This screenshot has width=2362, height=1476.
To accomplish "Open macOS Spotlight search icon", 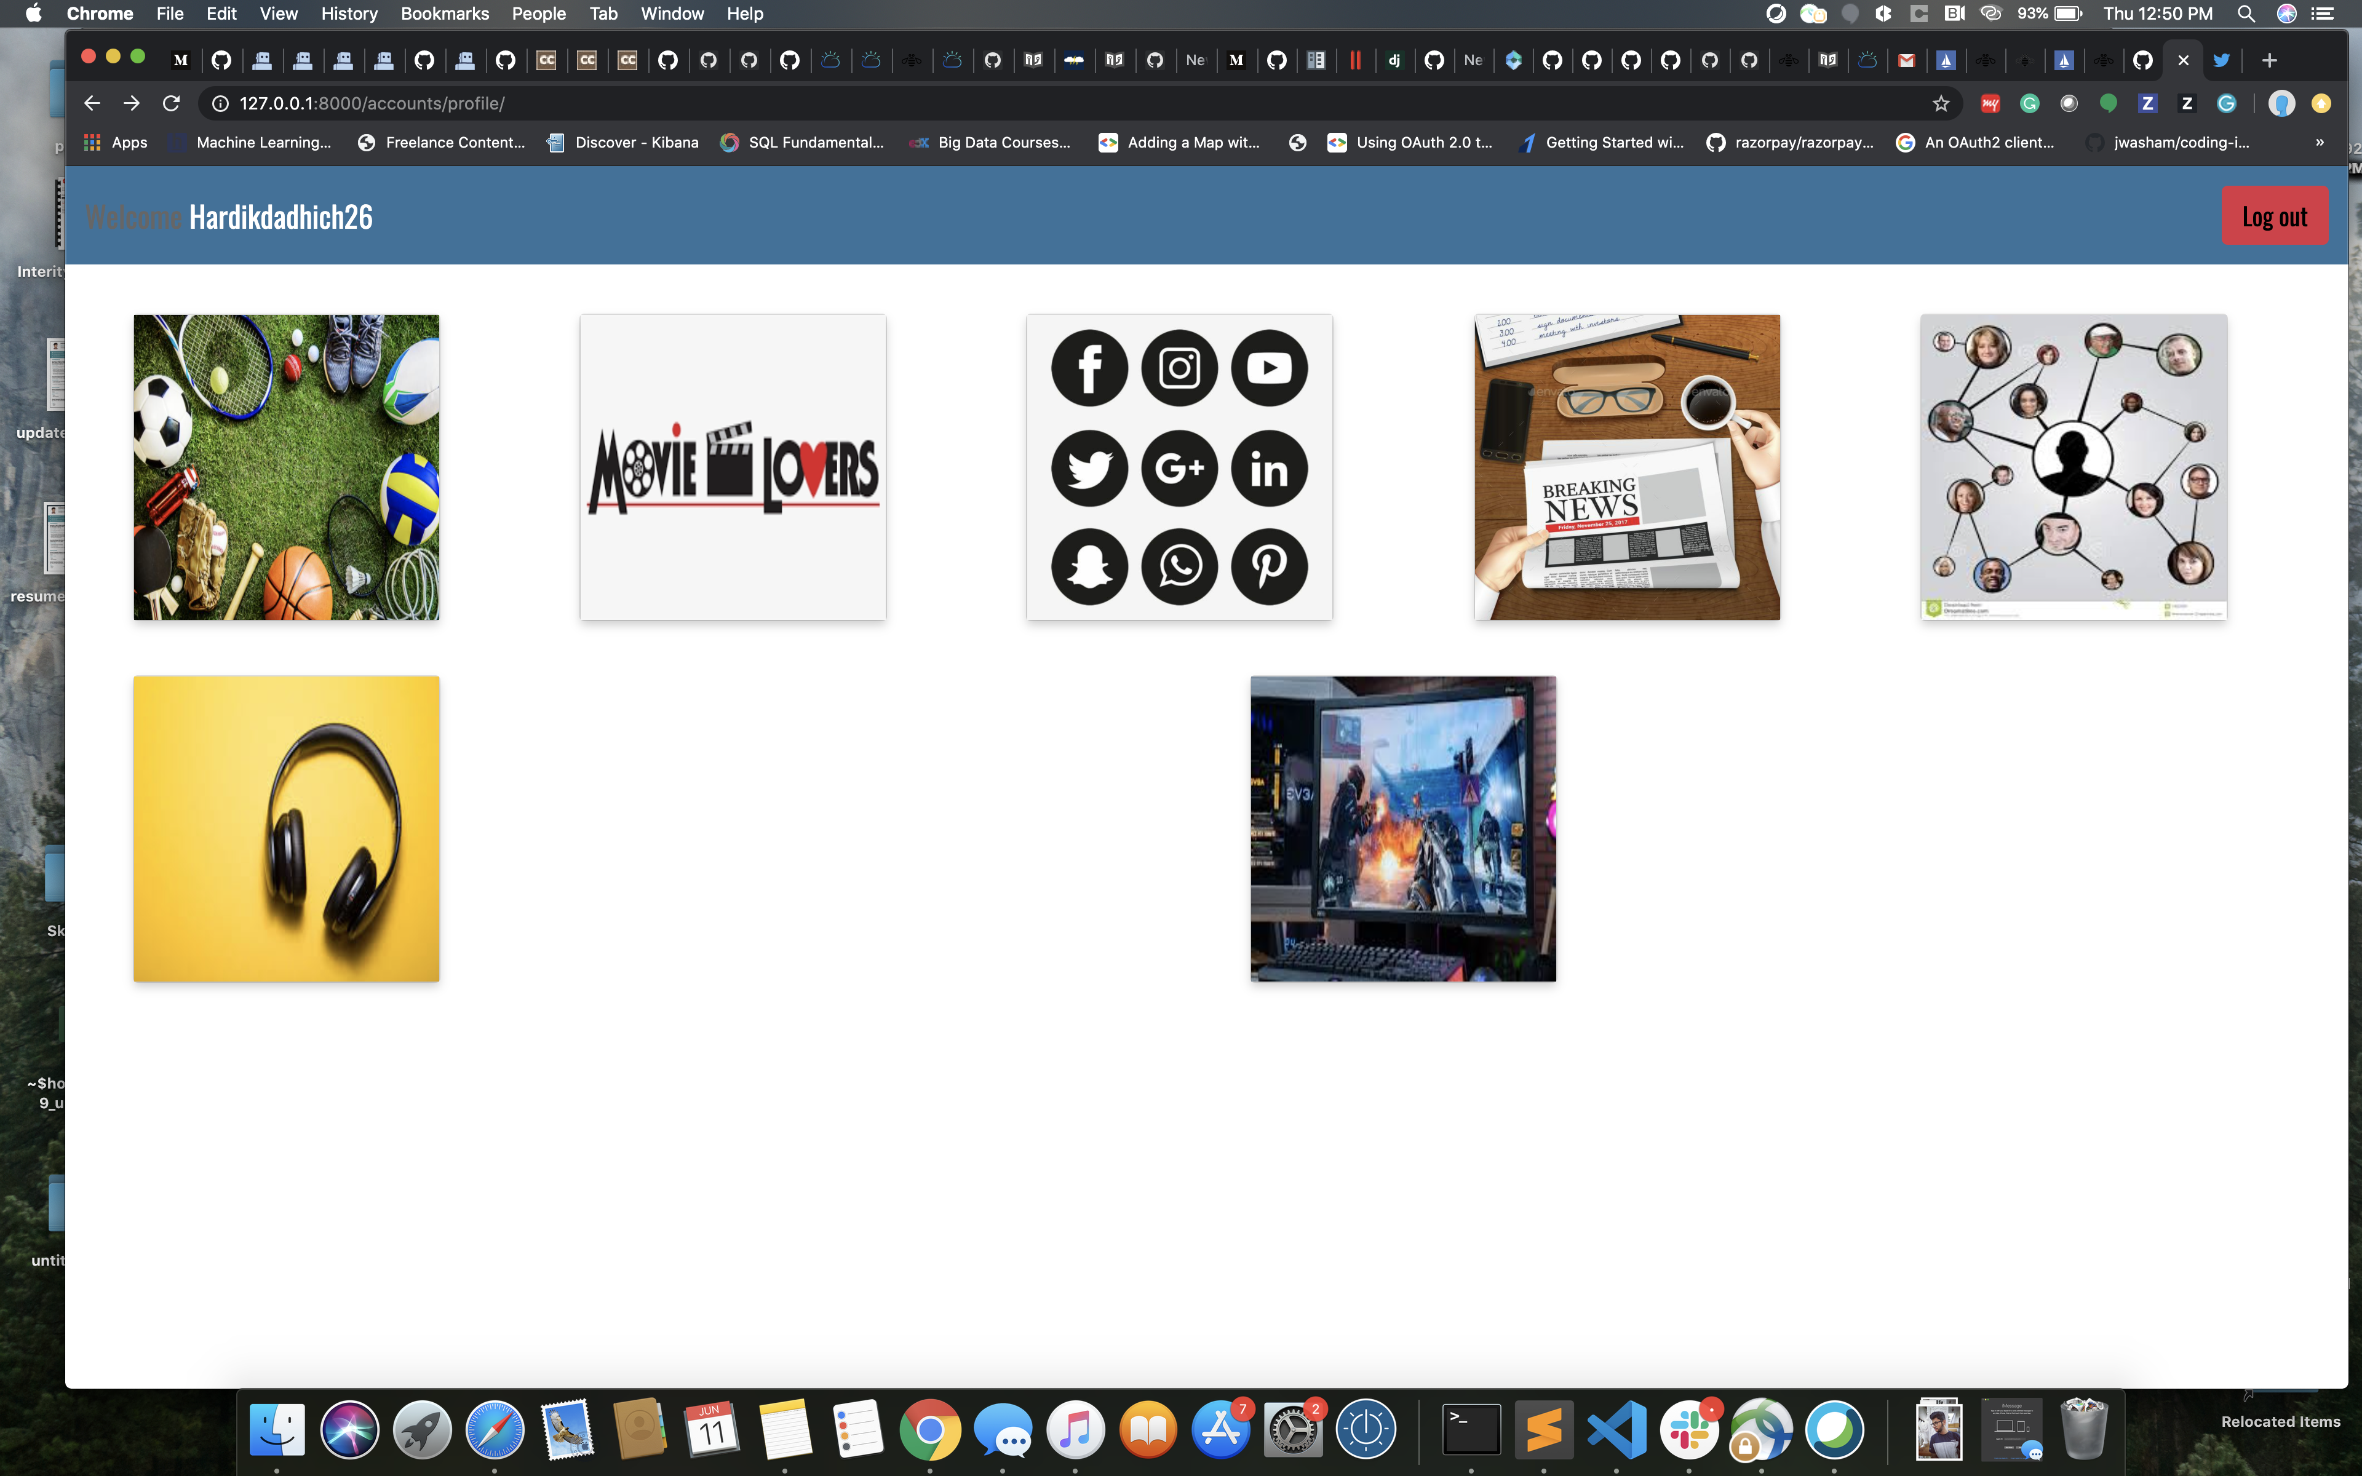I will coord(2246,14).
